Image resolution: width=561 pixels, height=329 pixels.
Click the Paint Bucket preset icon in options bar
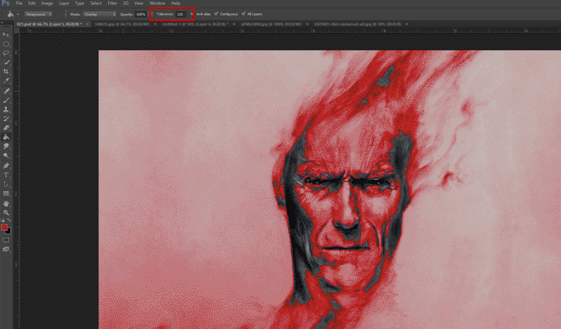click(x=10, y=15)
